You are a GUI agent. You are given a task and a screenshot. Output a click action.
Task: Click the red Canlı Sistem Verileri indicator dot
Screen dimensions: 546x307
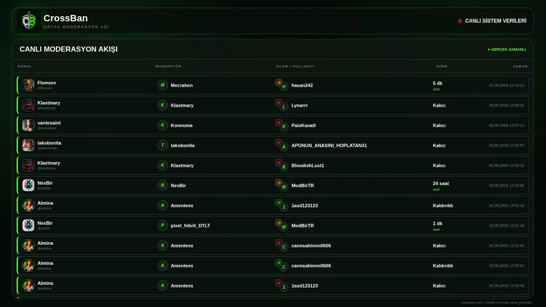click(460, 21)
